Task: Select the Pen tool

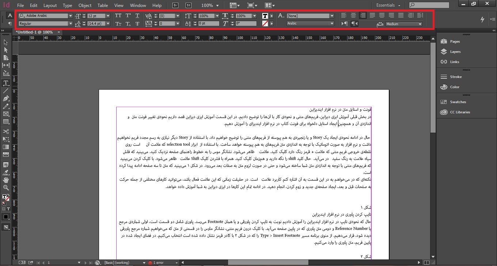Action: [x=6, y=98]
